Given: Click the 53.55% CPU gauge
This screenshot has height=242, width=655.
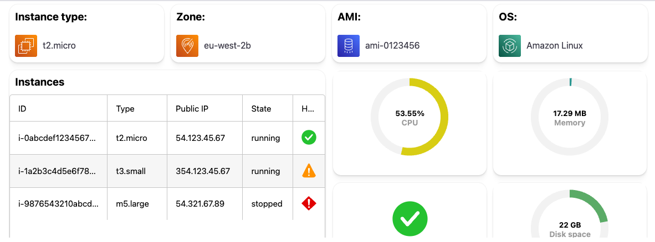Looking at the screenshot, I should 410,117.
